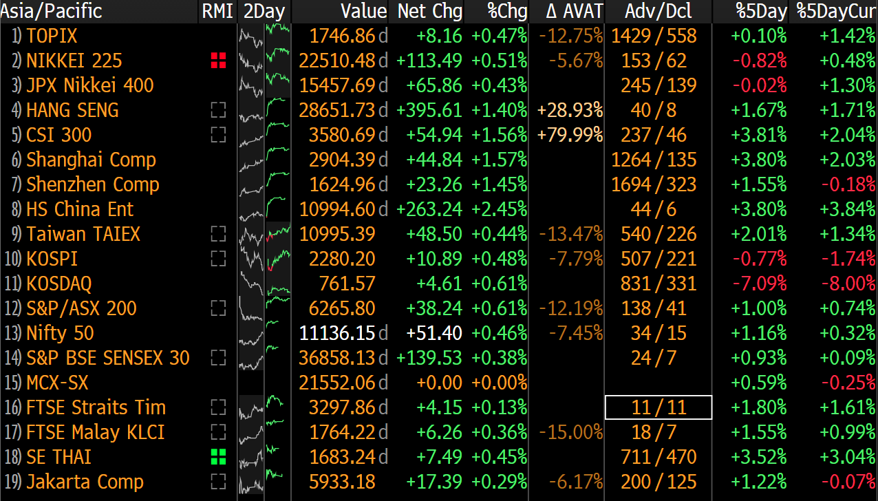This screenshot has height=501, width=878.
Task: Click the Jakarta Comp value 5933.18
Action: [x=343, y=482]
